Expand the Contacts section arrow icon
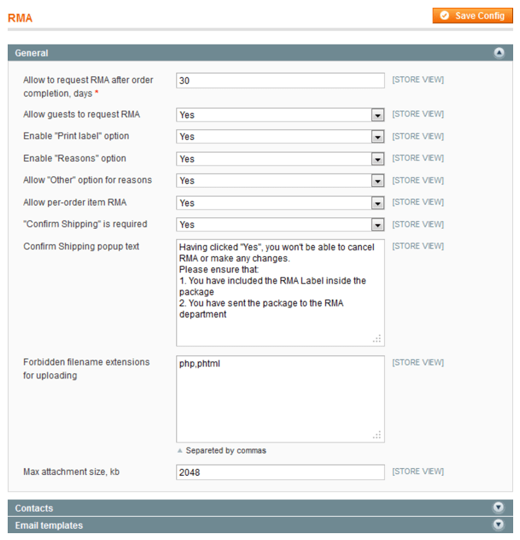The height and width of the screenshot is (540, 520). point(499,508)
